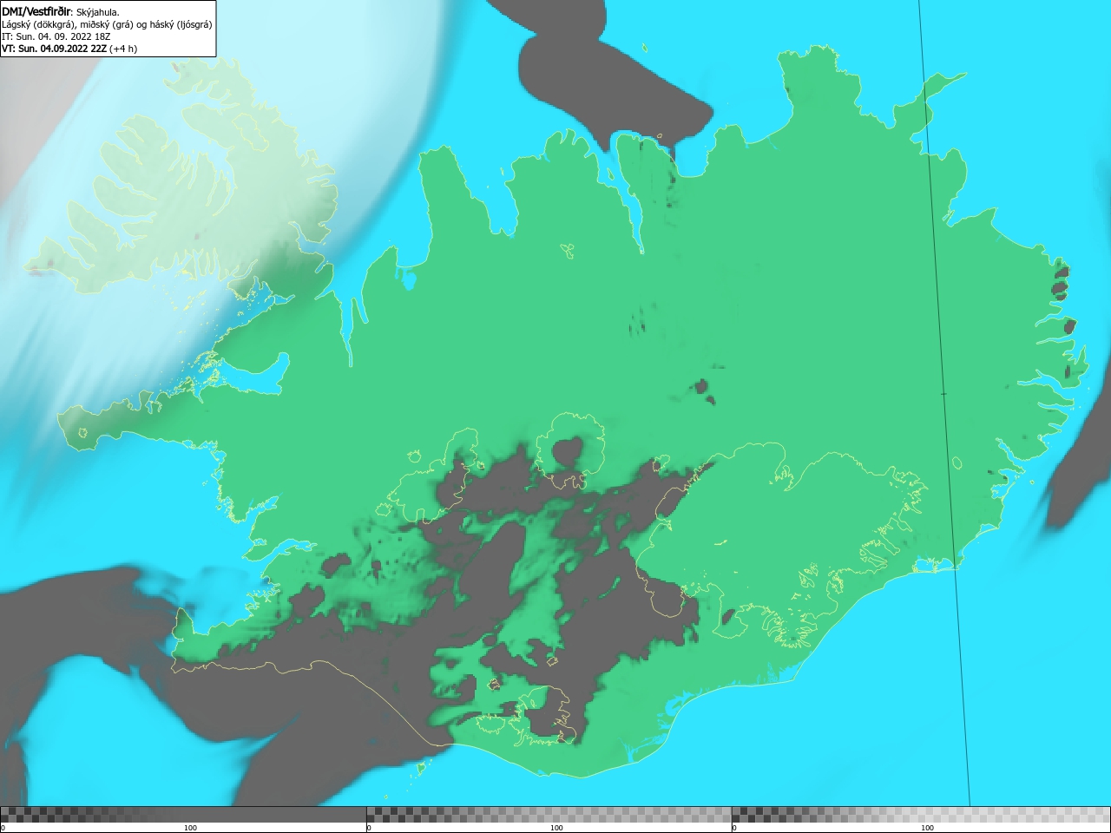Click the 'VT: Sun. 04.09.2022 22Z (+4 h)' line
Image resolution: width=1111 pixels, height=833 pixels.
pos(69,49)
